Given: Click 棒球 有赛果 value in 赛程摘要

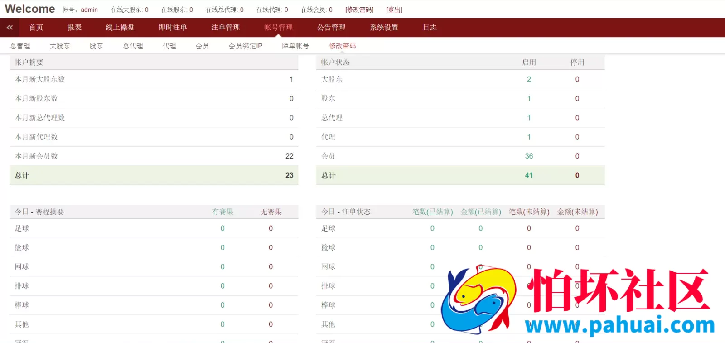Looking at the screenshot, I should [x=222, y=305].
